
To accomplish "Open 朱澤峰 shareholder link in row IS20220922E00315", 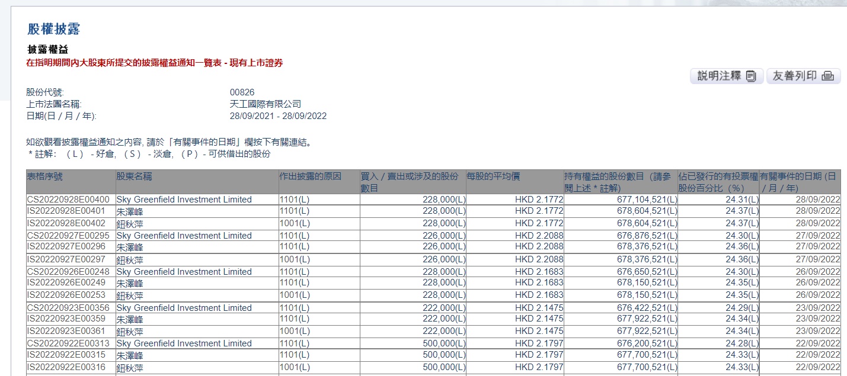I will tap(130, 355).
